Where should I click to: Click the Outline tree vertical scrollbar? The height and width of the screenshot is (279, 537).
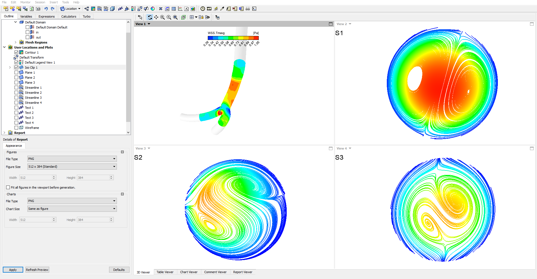pos(128,77)
